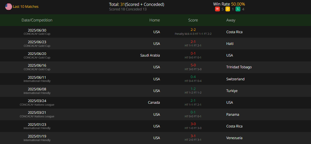Open the 2025/06/20 match date

(x=37, y=54)
